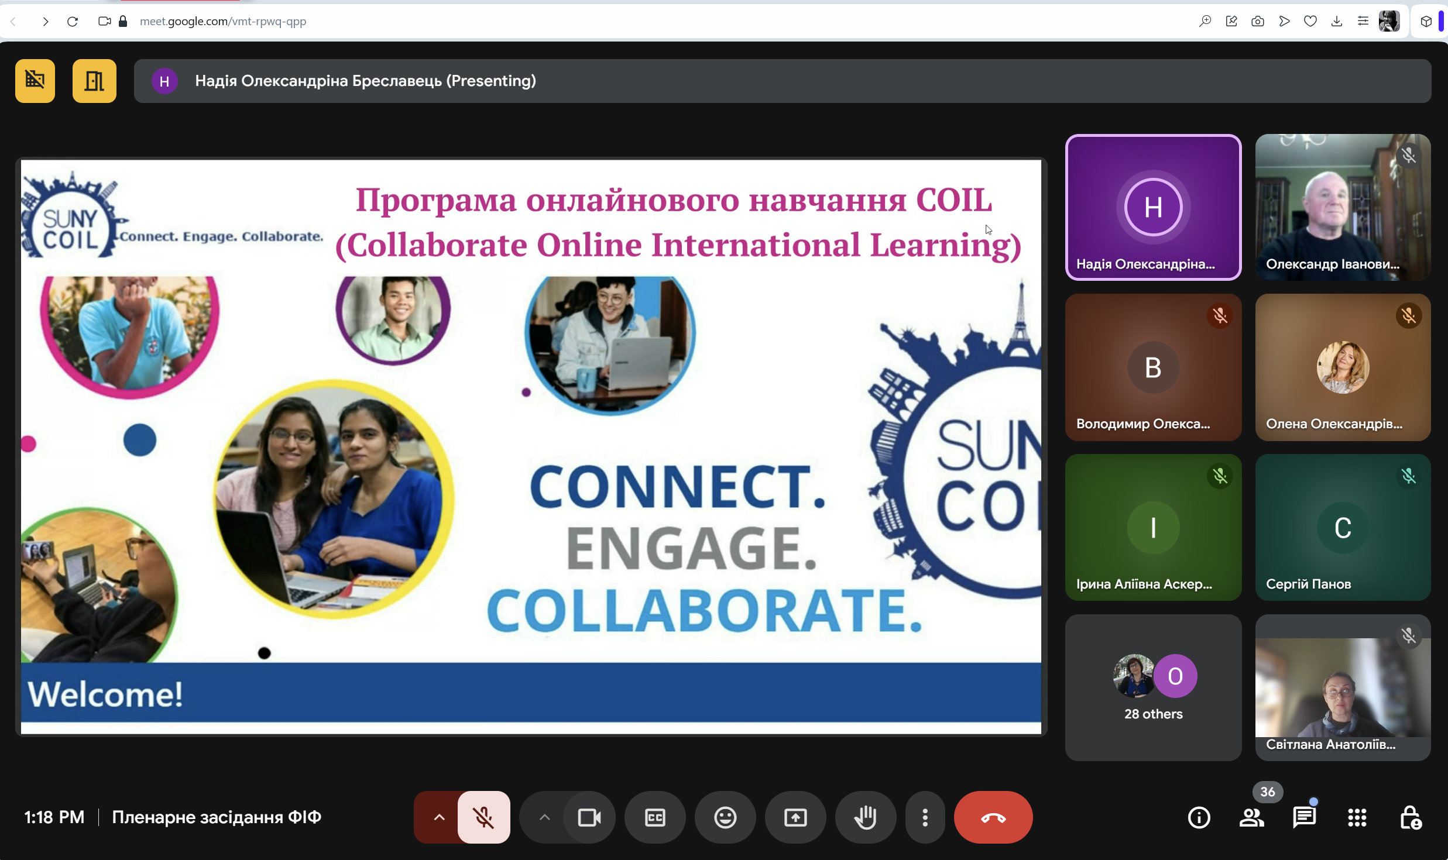Click the browser profile avatar
This screenshot has width=1448, height=860.
coord(1389,22)
